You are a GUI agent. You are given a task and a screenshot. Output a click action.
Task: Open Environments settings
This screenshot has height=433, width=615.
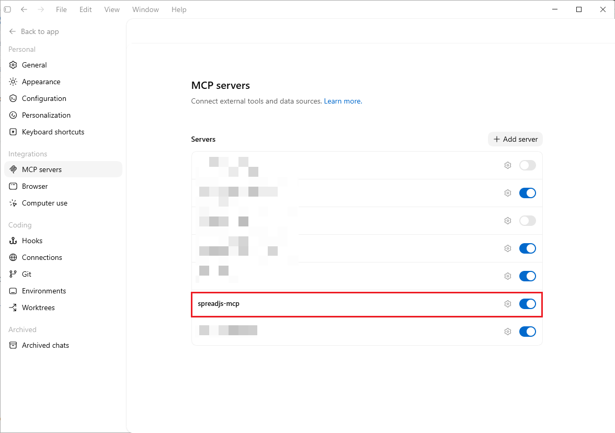point(63,291)
